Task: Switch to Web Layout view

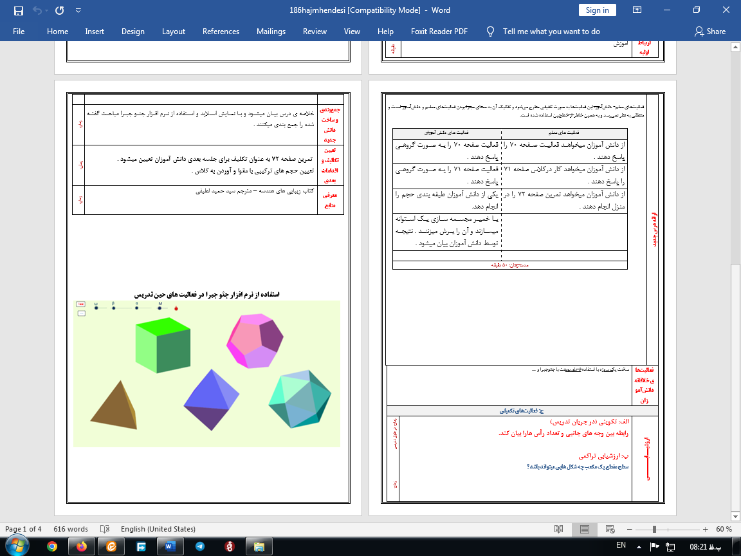Action: tap(610, 529)
